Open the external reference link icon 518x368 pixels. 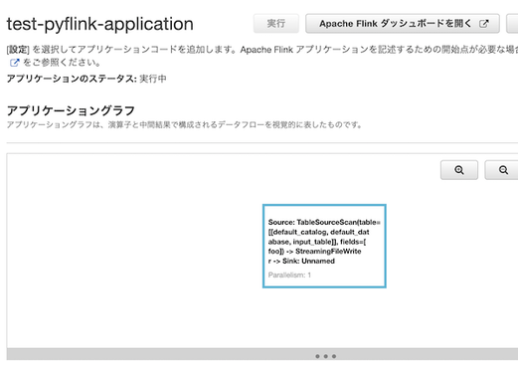[x=14, y=63]
